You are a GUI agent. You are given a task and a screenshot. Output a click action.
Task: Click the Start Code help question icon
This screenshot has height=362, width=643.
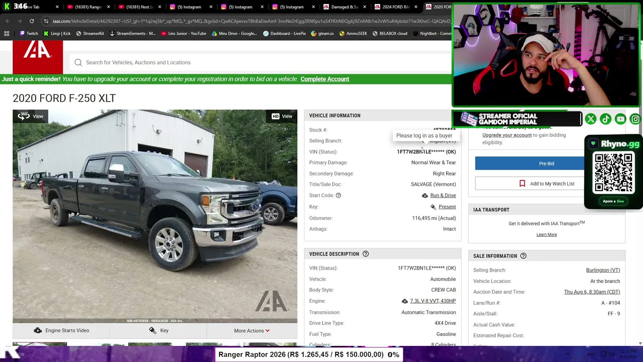coord(338,196)
